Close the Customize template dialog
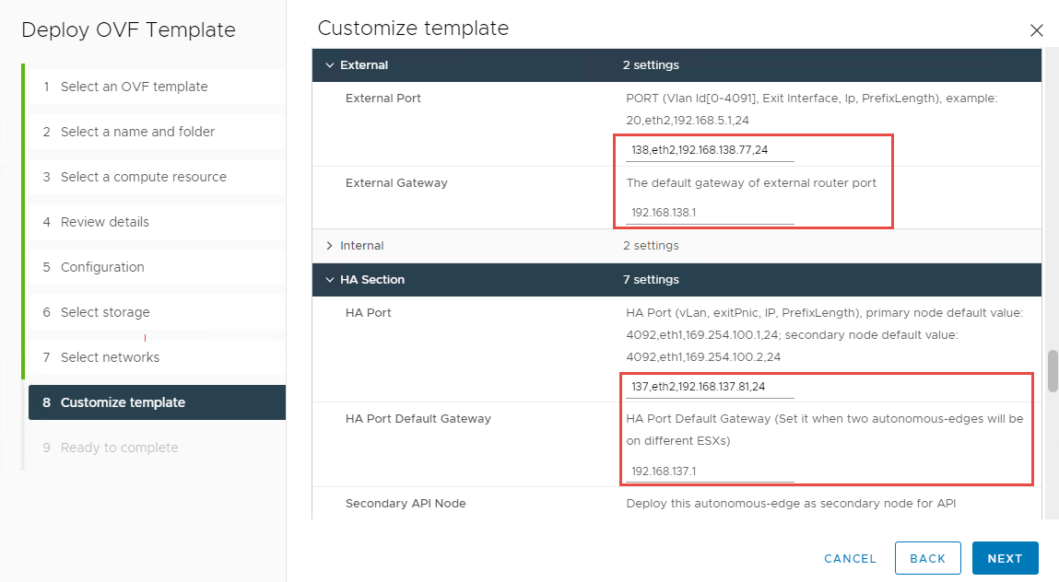 tap(1036, 30)
